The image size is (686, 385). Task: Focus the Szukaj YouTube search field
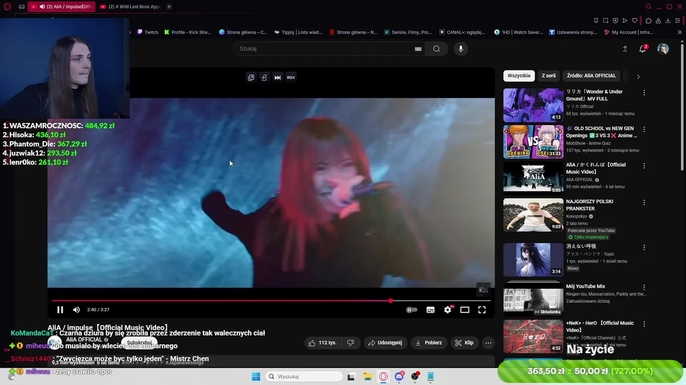point(324,49)
